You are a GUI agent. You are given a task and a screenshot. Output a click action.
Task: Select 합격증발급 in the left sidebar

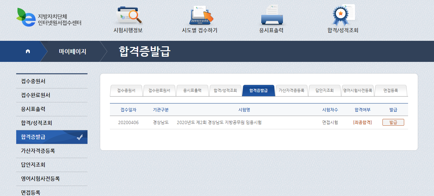click(52, 137)
